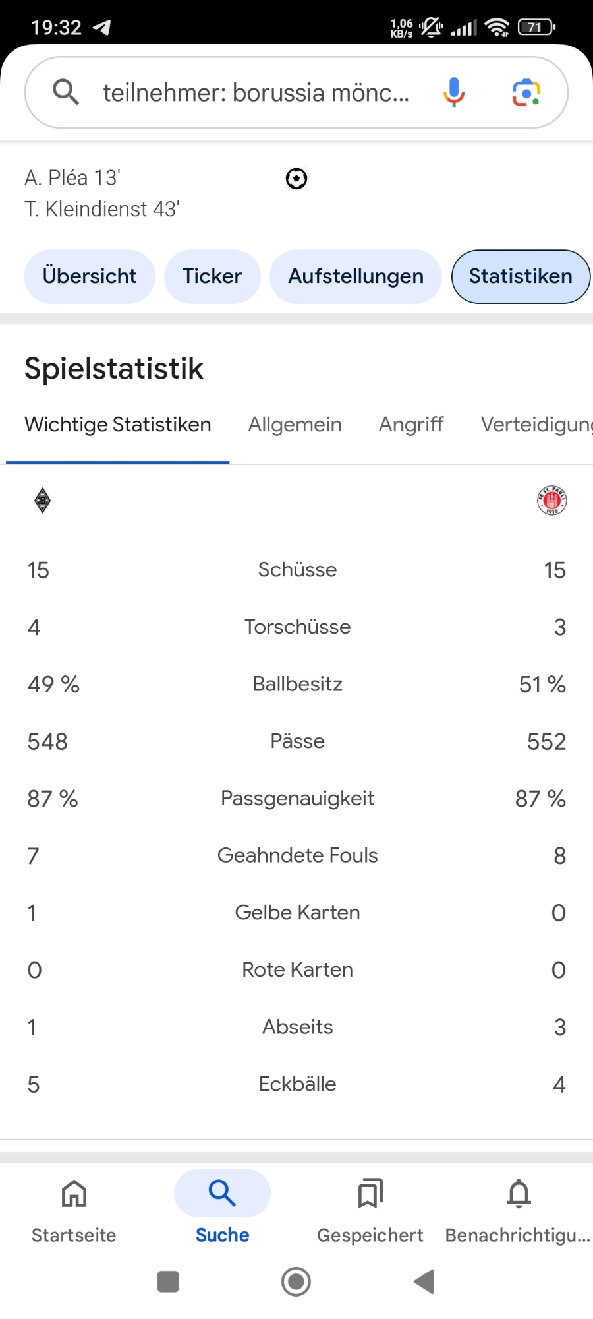Open the Verteidigung statistics tab
This screenshot has height=1319, width=593.
[536, 425]
